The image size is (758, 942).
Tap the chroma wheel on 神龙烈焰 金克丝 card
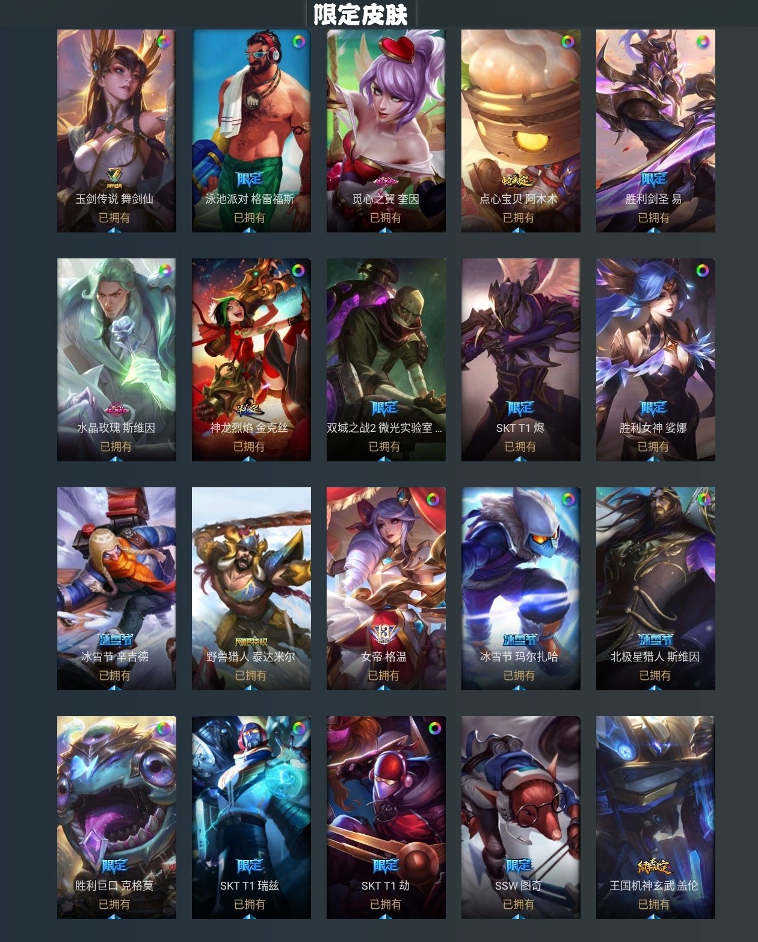tap(298, 271)
